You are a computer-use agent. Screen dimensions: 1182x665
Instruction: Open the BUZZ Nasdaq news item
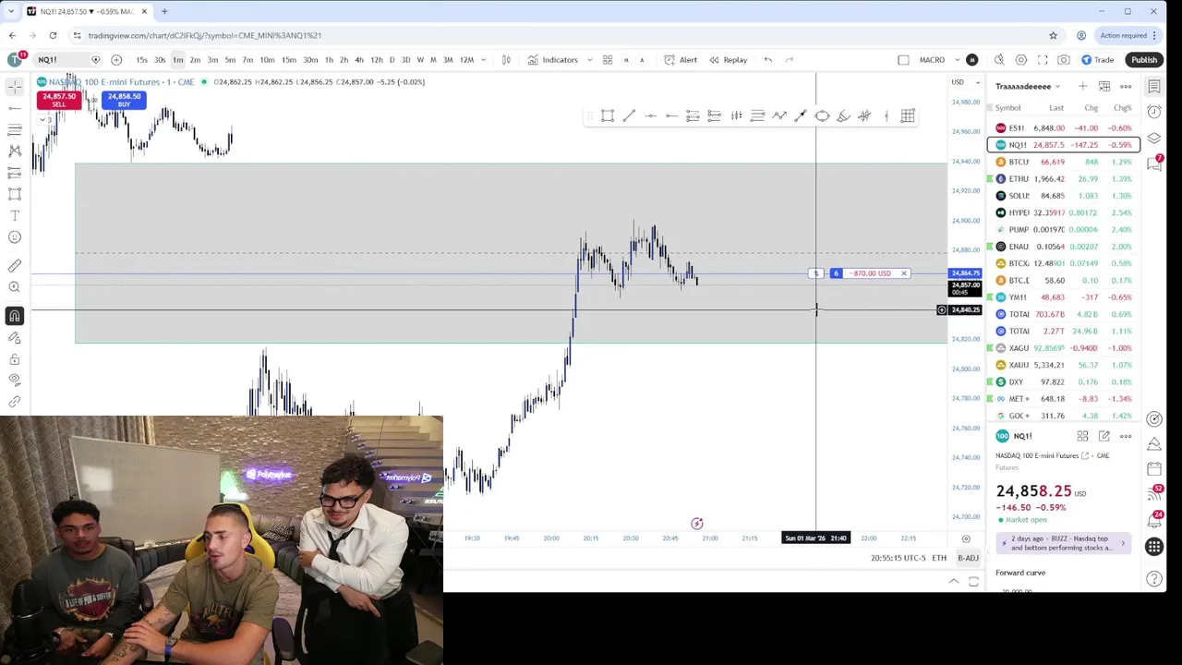tap(1063, 543)
